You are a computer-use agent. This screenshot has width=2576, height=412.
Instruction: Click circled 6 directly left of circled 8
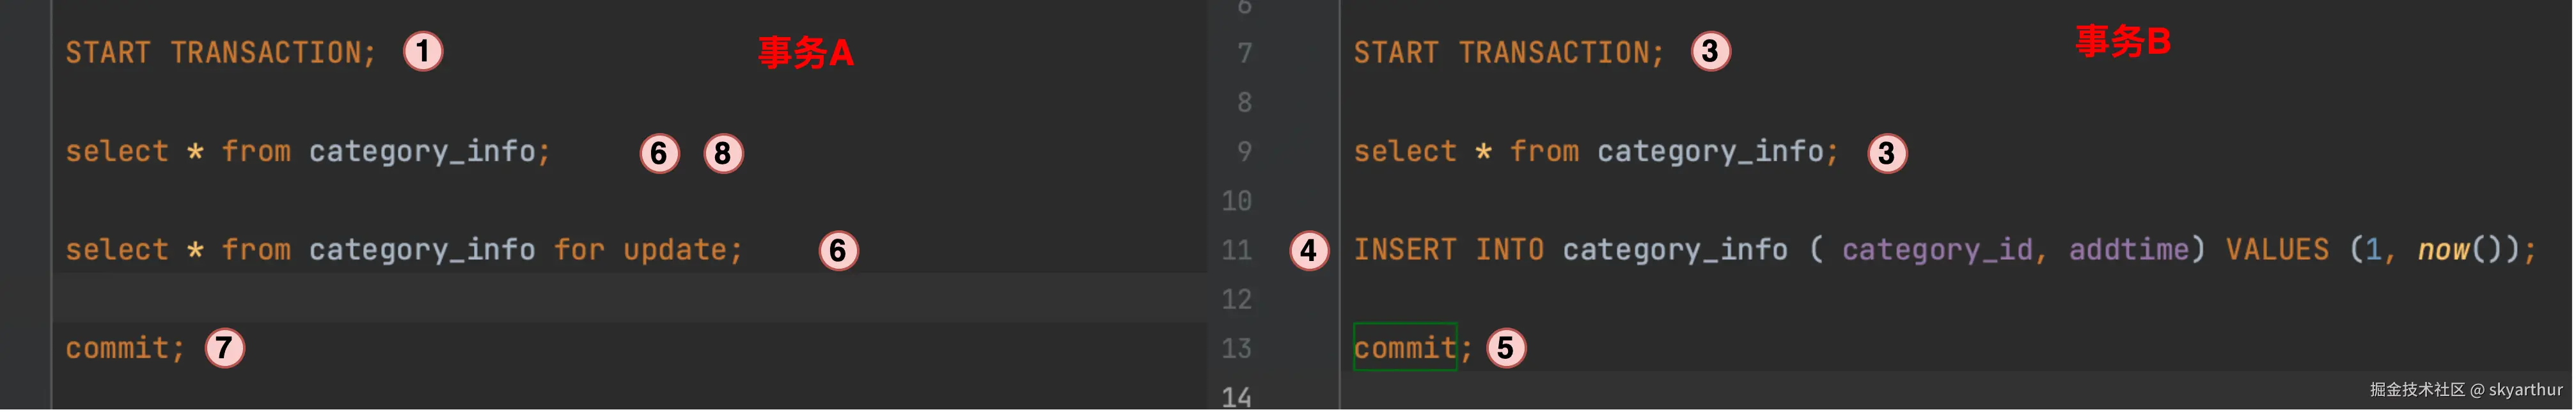pos(659,153)
